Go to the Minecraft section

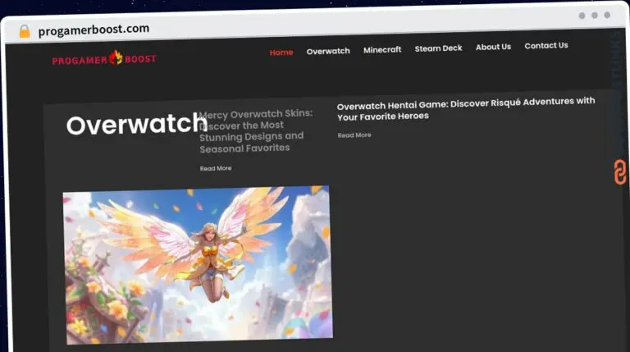coord(382,50)
